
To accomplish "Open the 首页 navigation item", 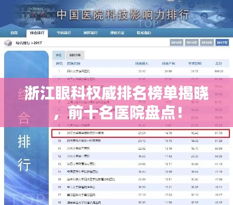I will pyautogui.click(x=14, y=33).
